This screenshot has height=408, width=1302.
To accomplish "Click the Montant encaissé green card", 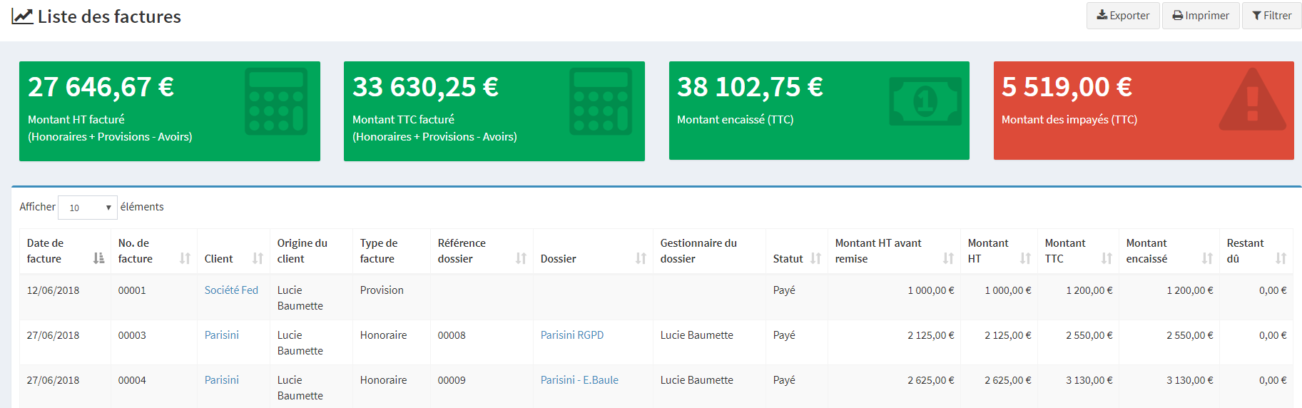I will point(819,111).
